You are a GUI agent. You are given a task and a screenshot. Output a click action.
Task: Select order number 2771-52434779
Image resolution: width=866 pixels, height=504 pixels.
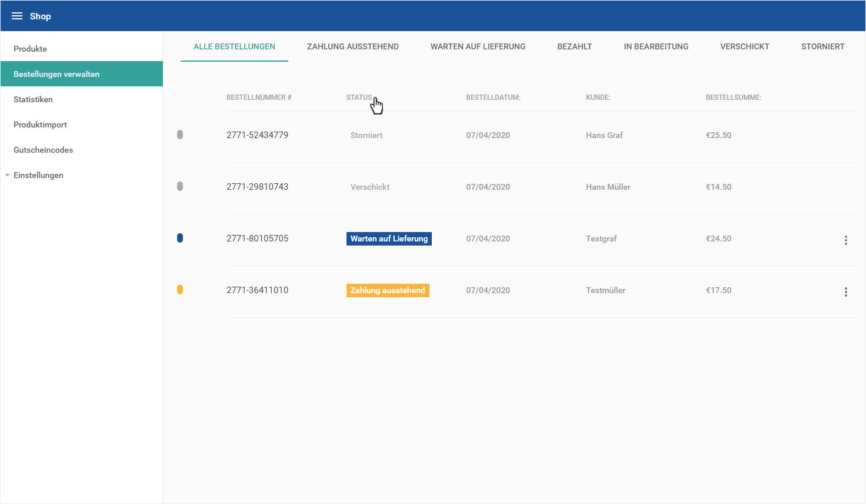click(x=257, y=135)
